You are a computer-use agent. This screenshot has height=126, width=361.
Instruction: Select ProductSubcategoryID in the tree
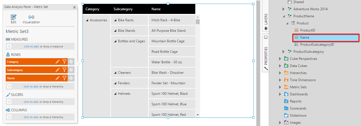point(317,45)
